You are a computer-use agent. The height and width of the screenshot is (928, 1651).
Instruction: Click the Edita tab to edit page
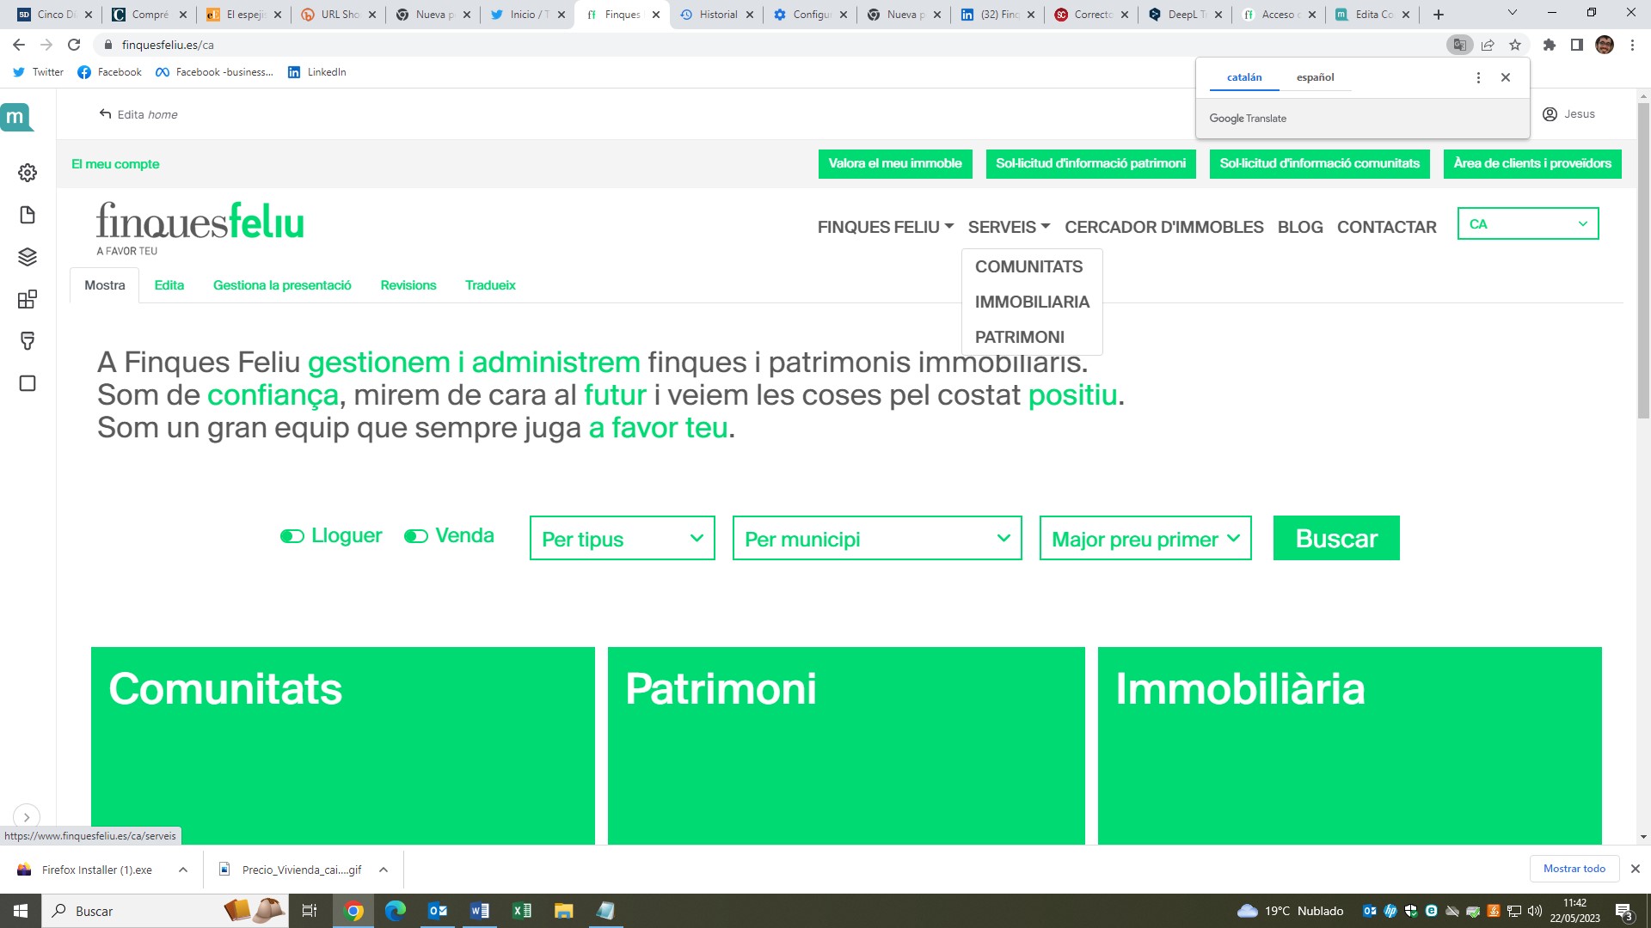click(x=169, y=284)
